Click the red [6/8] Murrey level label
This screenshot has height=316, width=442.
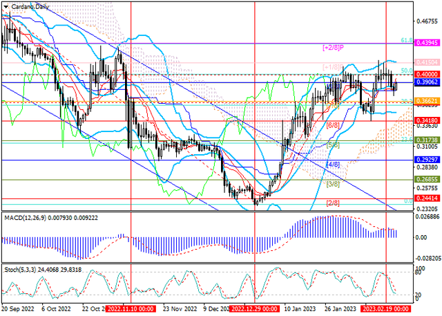[x=332, y=125]
